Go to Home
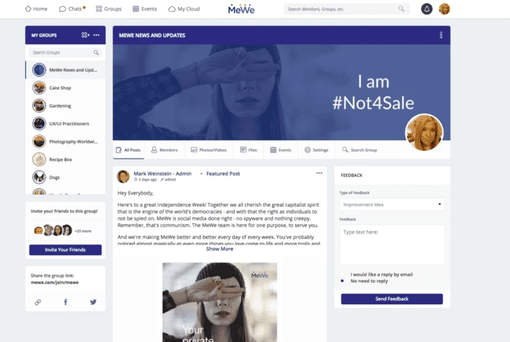The image size is (510, 342). [x=36, y=9]
